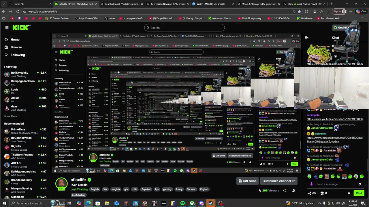Click the browser back arrow
The image size is (369, 207).
pos(4,11)
